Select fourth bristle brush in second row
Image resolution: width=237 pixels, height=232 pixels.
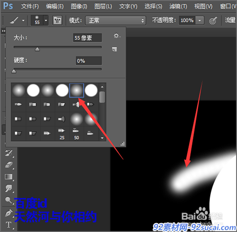[x=62, y=104]
